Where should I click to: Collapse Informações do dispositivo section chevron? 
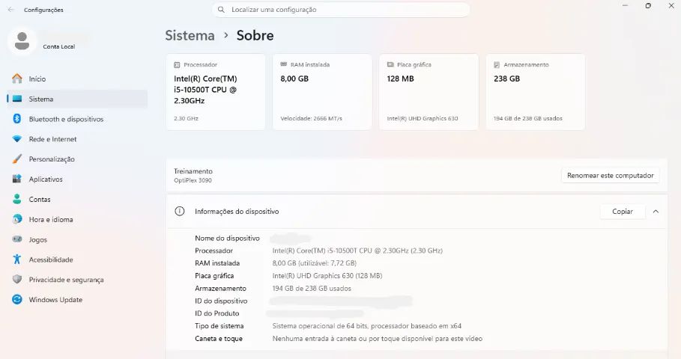point(656,211)
